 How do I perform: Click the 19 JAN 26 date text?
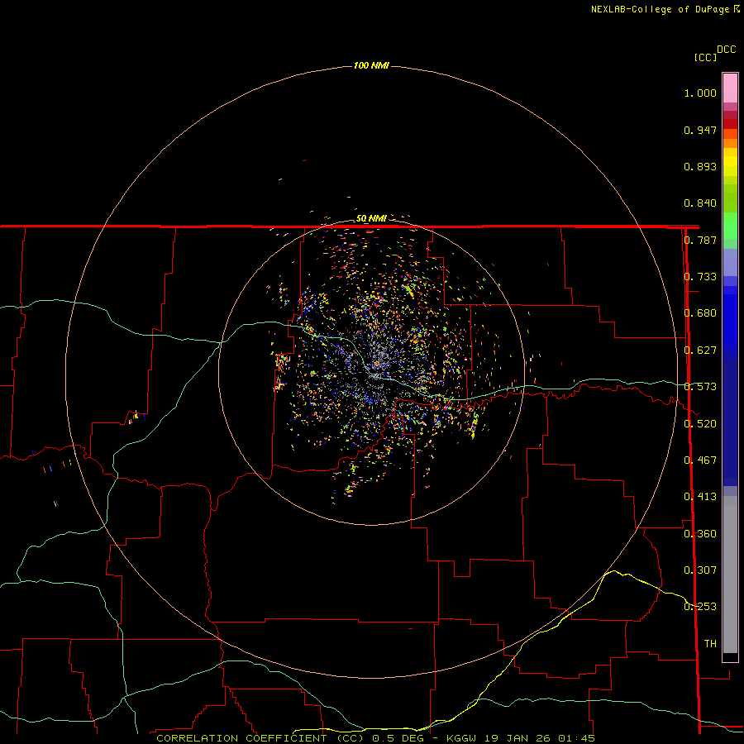517,738
